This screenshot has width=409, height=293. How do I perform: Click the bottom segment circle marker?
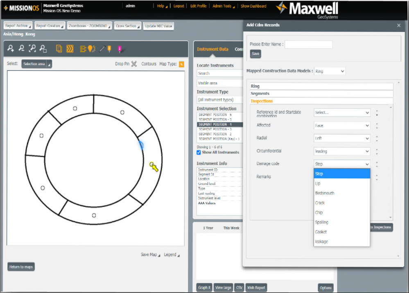click(x=94, y=215)
